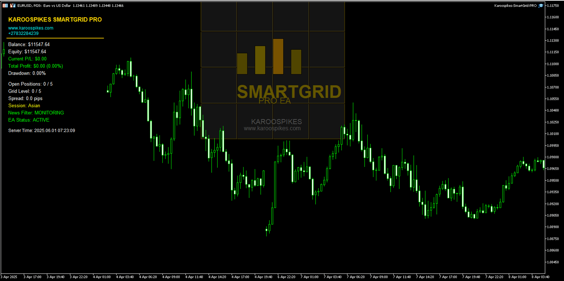
Task: Click the 4 Apr 03:40 time label
Action: tap(125, 277)
